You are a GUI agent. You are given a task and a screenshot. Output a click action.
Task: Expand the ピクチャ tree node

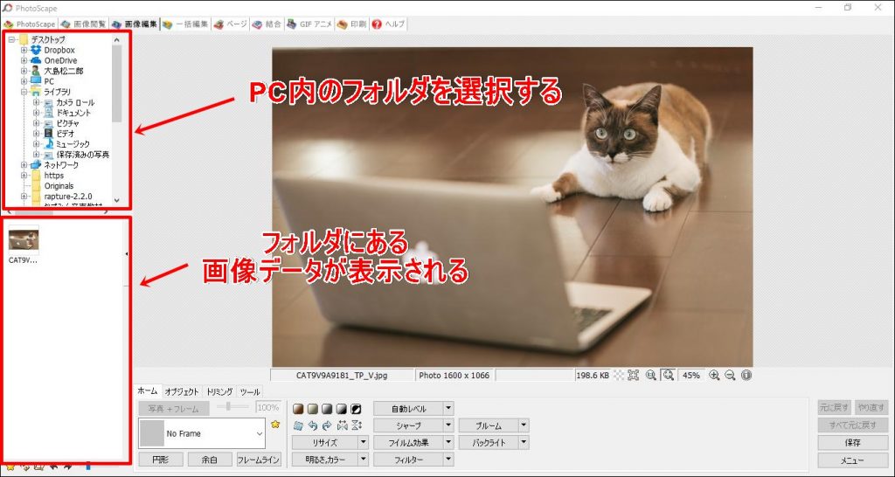(x=36, y=123)
